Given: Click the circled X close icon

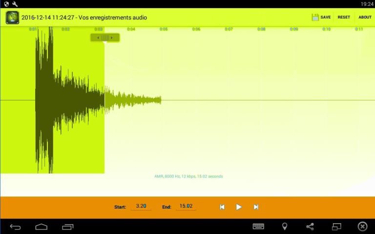Looking at the screenshot, I should click(x=362, y=226).
